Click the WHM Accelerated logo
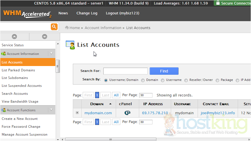This screenshot has height=141, width=251. point(27,14)
